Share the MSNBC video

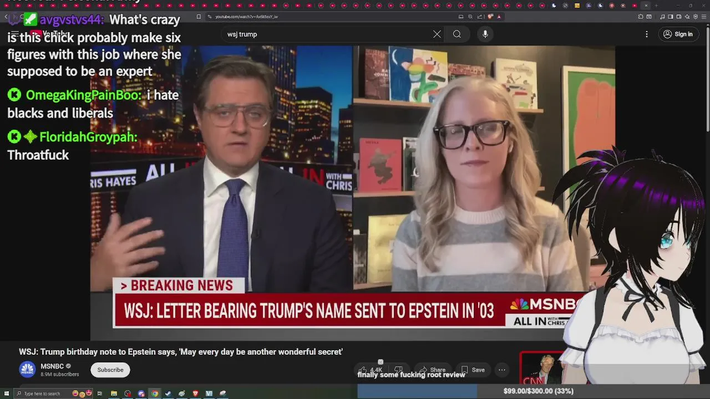click(x=433, y=370)
